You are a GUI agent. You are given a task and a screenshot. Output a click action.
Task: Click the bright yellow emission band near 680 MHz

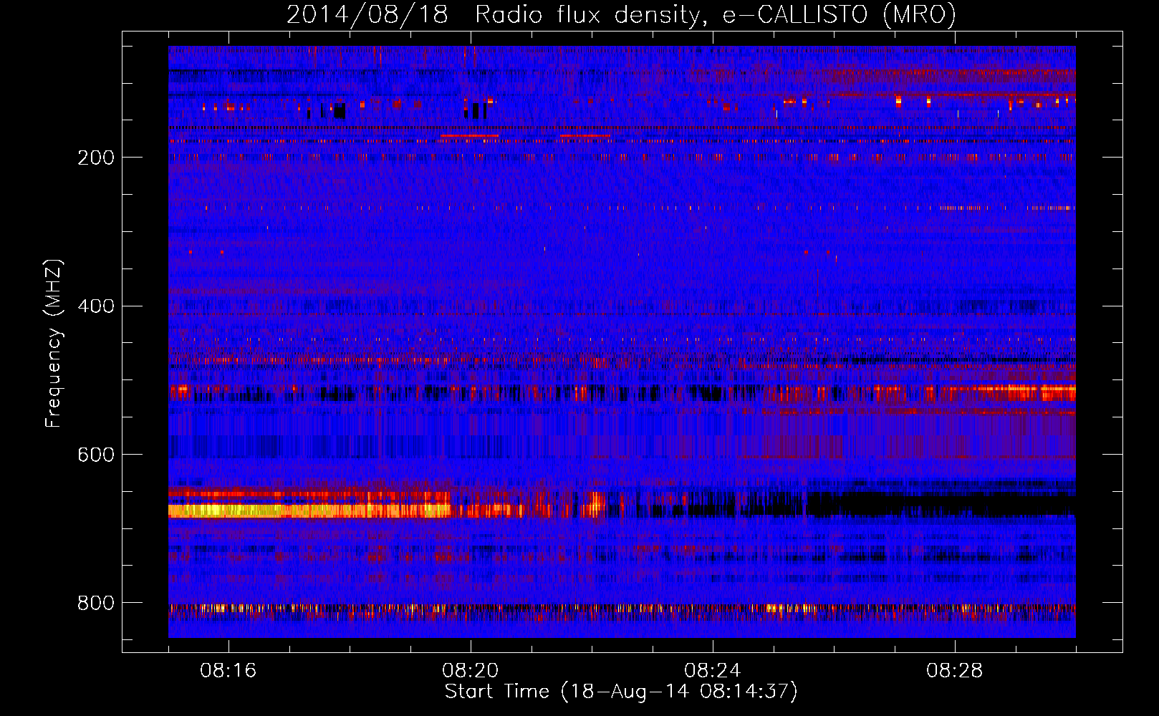(x=309, y=511)
